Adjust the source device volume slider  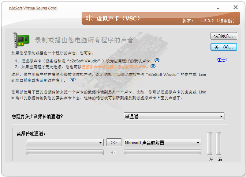click(65, 152)
